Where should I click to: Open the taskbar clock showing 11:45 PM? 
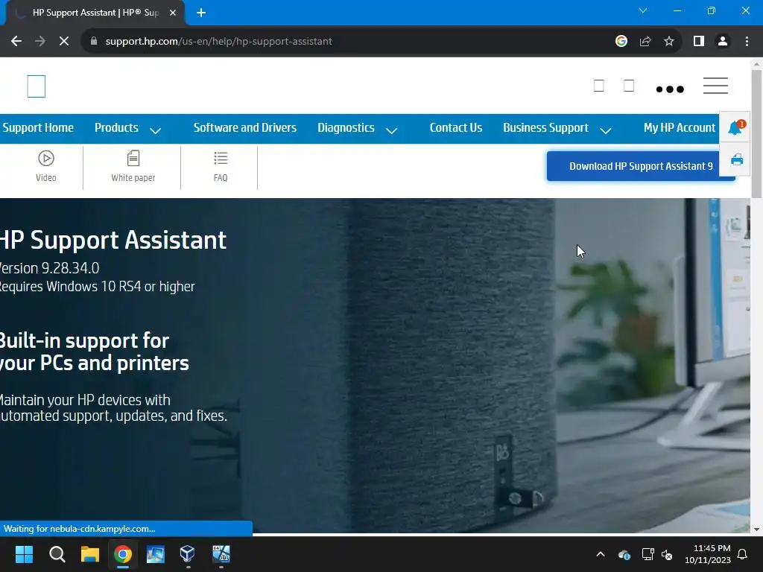708,554
